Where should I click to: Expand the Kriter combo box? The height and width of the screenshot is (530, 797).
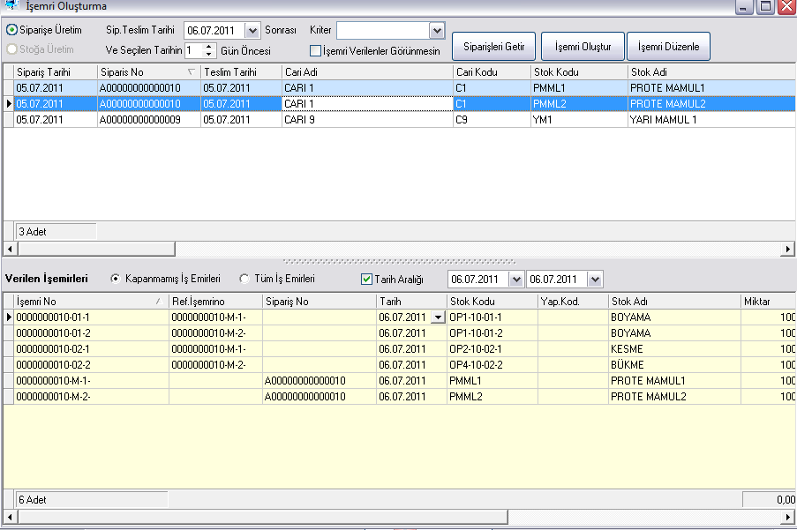coord(436,31)
